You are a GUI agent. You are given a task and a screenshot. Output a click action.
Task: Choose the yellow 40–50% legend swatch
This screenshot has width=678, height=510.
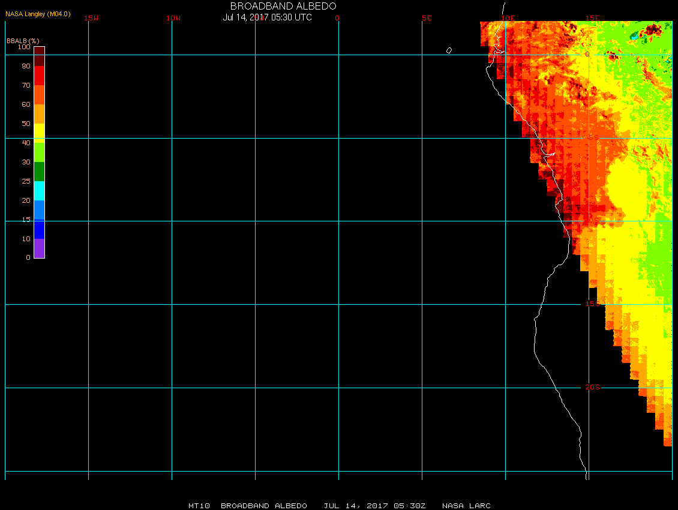tap(39, 133)
